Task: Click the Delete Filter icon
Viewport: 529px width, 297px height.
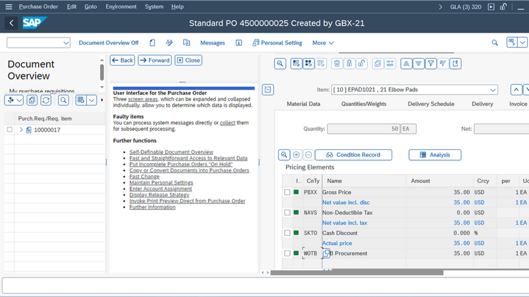Action: click(443, 63)
